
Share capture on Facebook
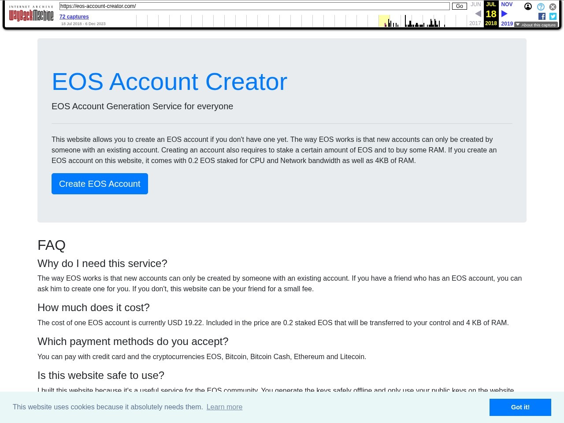tap(542, 16)
